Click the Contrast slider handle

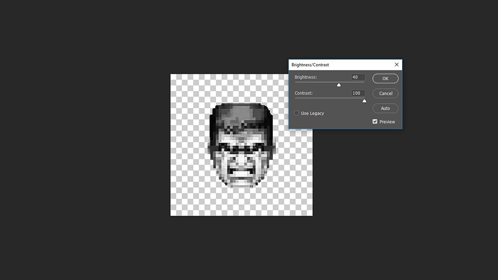click(364, 101)
